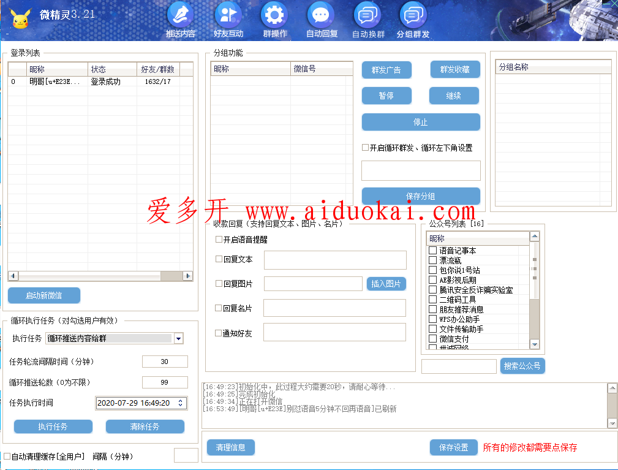Click the 清理信息 button

pyautogui.click(x=231, y=447)
